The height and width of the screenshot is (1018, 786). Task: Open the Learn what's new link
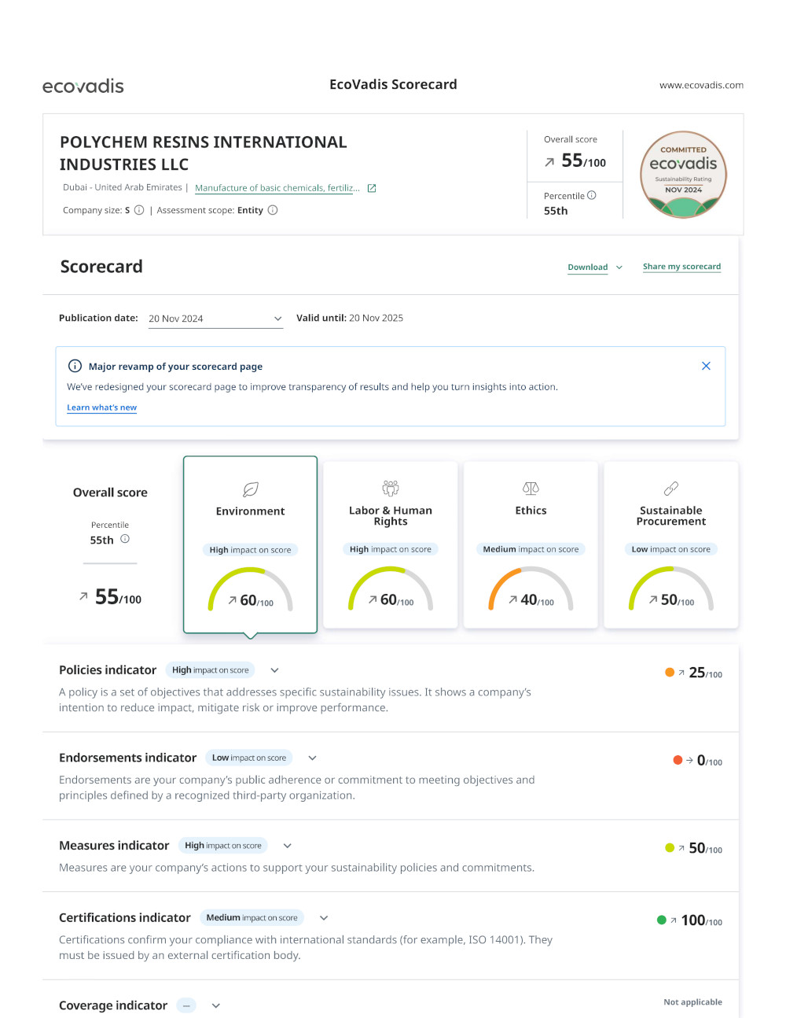102,408
